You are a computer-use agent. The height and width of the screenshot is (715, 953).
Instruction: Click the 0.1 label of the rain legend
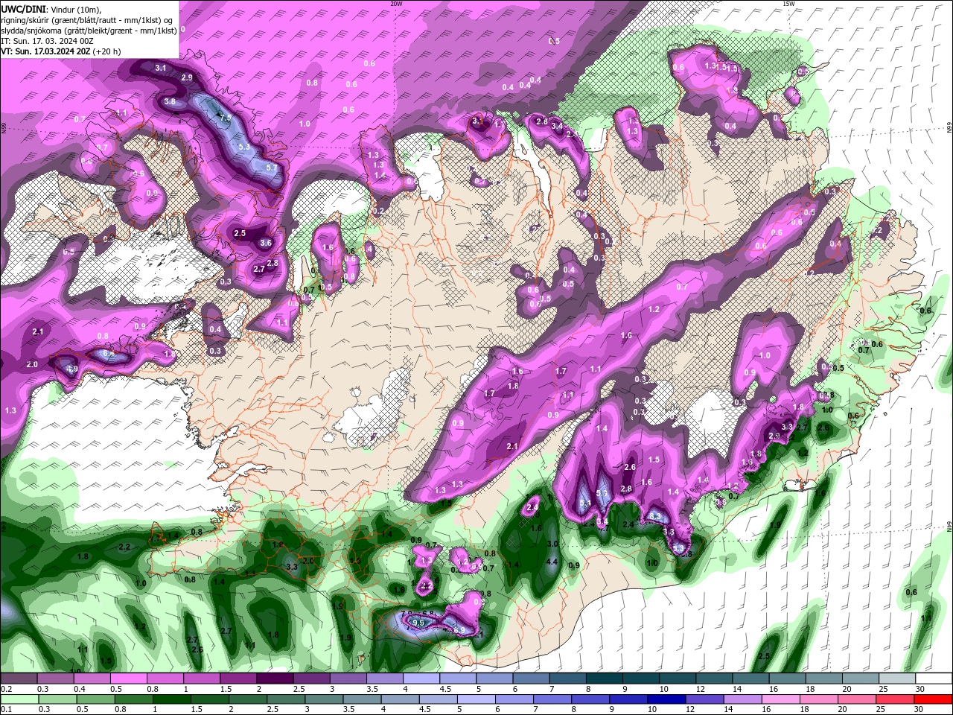tap(5, 710)
